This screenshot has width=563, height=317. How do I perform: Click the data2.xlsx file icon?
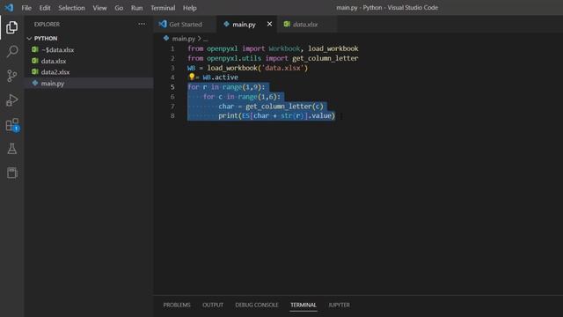click(x=35, y=72)
